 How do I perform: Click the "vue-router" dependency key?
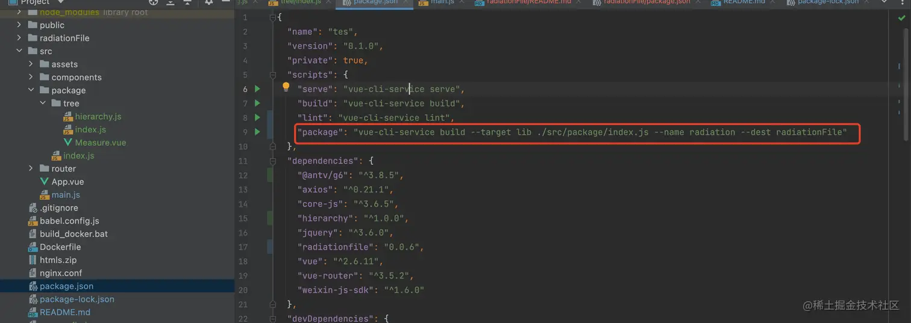pos(328,275)
